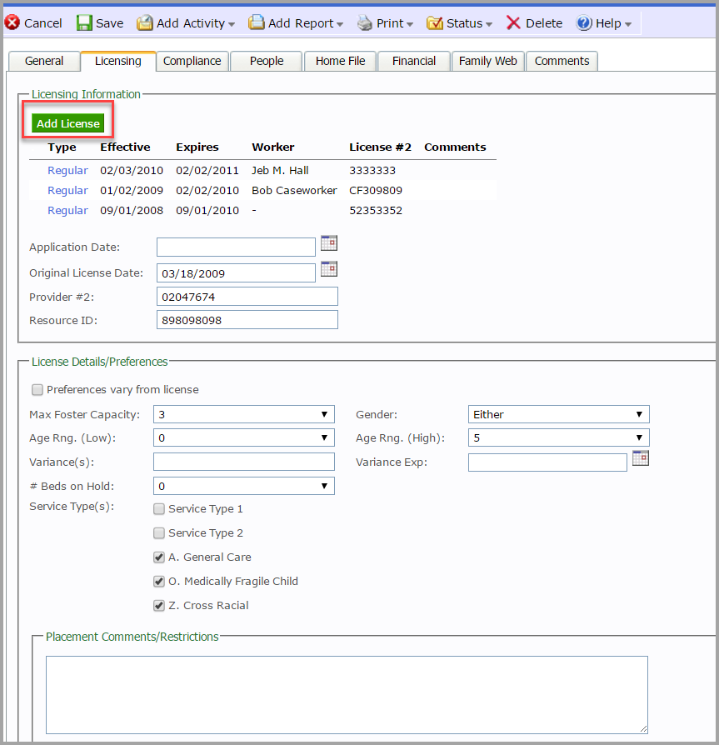This screenshot has height=745, width=719.
Task: Open calendar picker for Original License Date
Action: click(x=328, y=268)
